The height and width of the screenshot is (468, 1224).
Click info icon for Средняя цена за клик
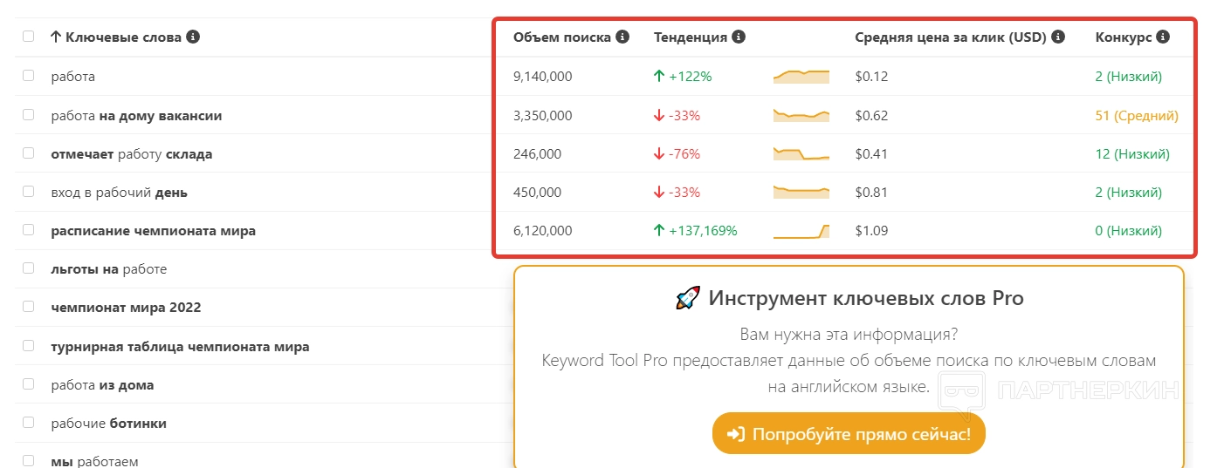click(x=1058, y=37)
